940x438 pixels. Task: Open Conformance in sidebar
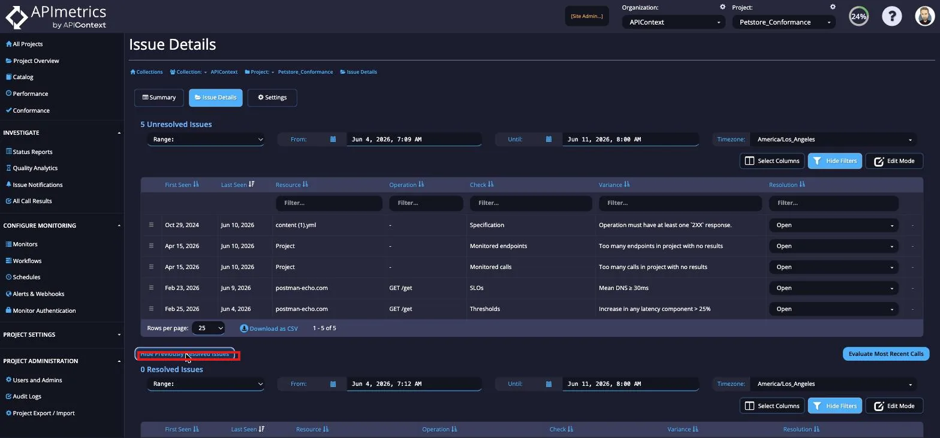(x=28, y=110)
